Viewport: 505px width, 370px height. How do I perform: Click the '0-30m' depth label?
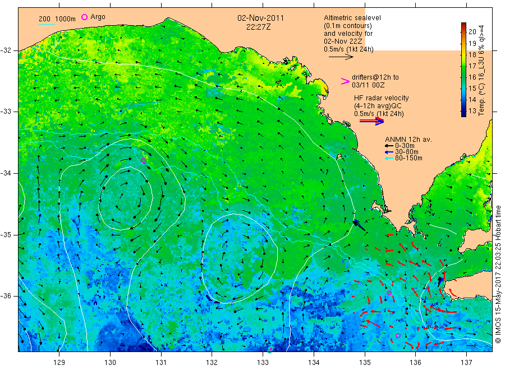pos(405,146)
